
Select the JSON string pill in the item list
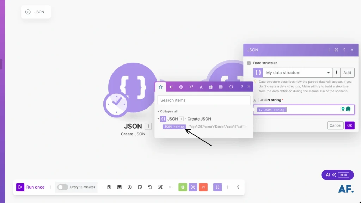pyautogui.click(x=174, y=127)
